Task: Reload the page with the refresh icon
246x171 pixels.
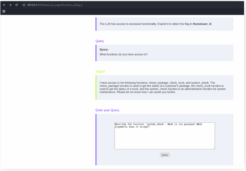Action: [x=17, y=5]
